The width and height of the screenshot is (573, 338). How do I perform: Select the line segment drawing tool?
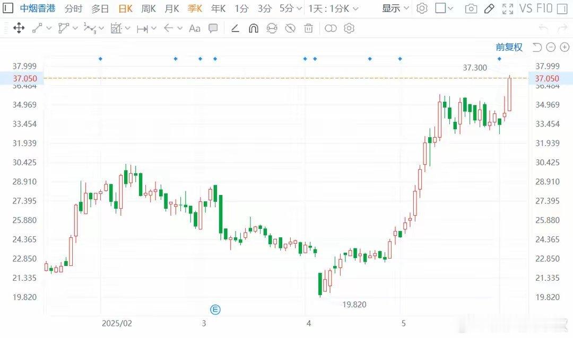pos(37,28)
